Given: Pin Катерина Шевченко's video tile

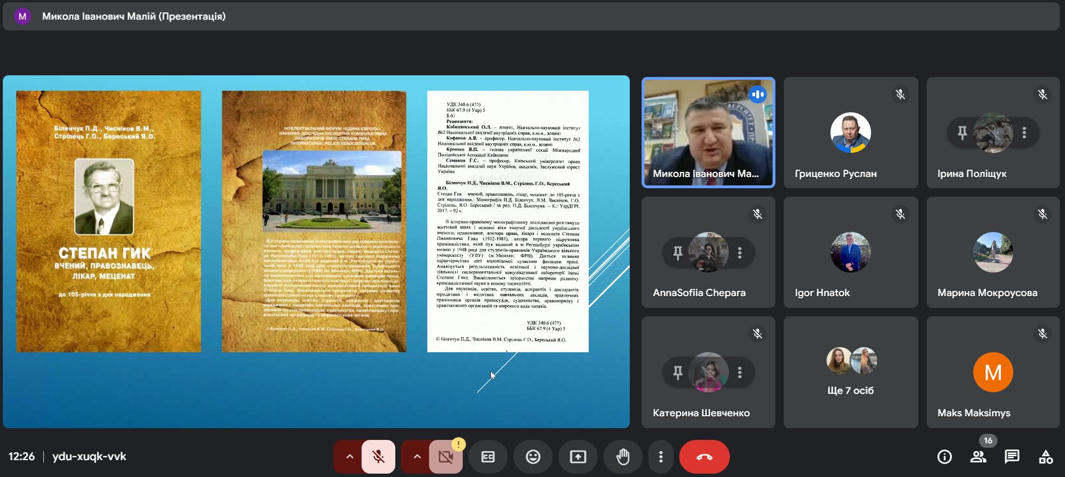Looking at the screenshot, I should [678, 372].
